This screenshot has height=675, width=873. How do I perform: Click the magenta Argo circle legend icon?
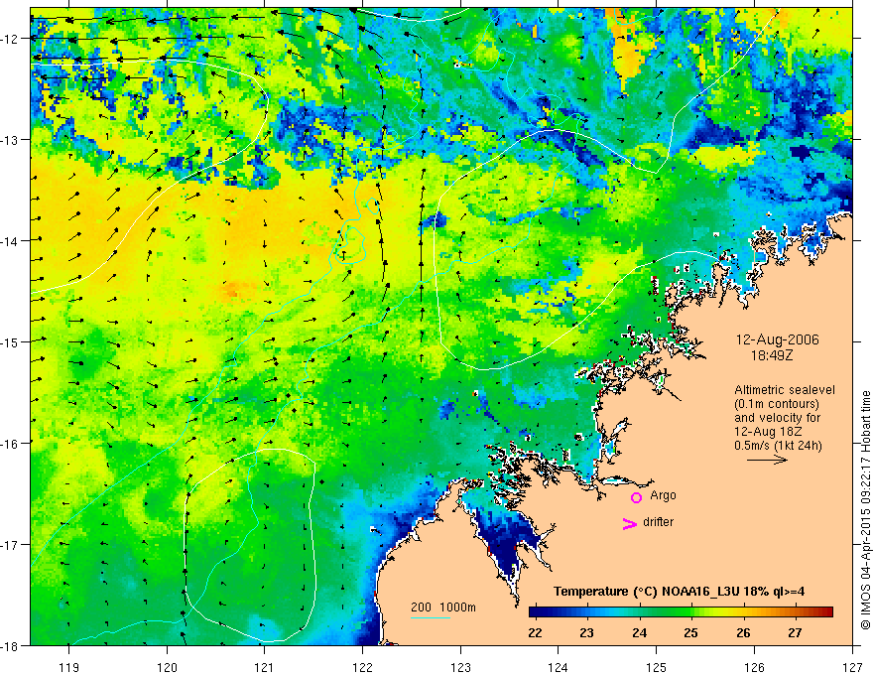[x=636, y=497]
